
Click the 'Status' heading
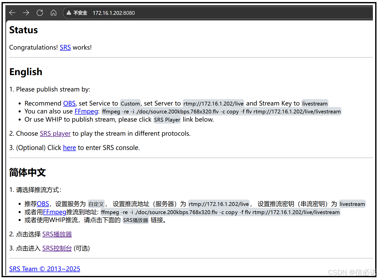tap(23, 30)
